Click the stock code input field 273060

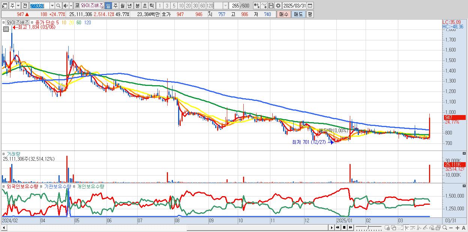[39, 6]
